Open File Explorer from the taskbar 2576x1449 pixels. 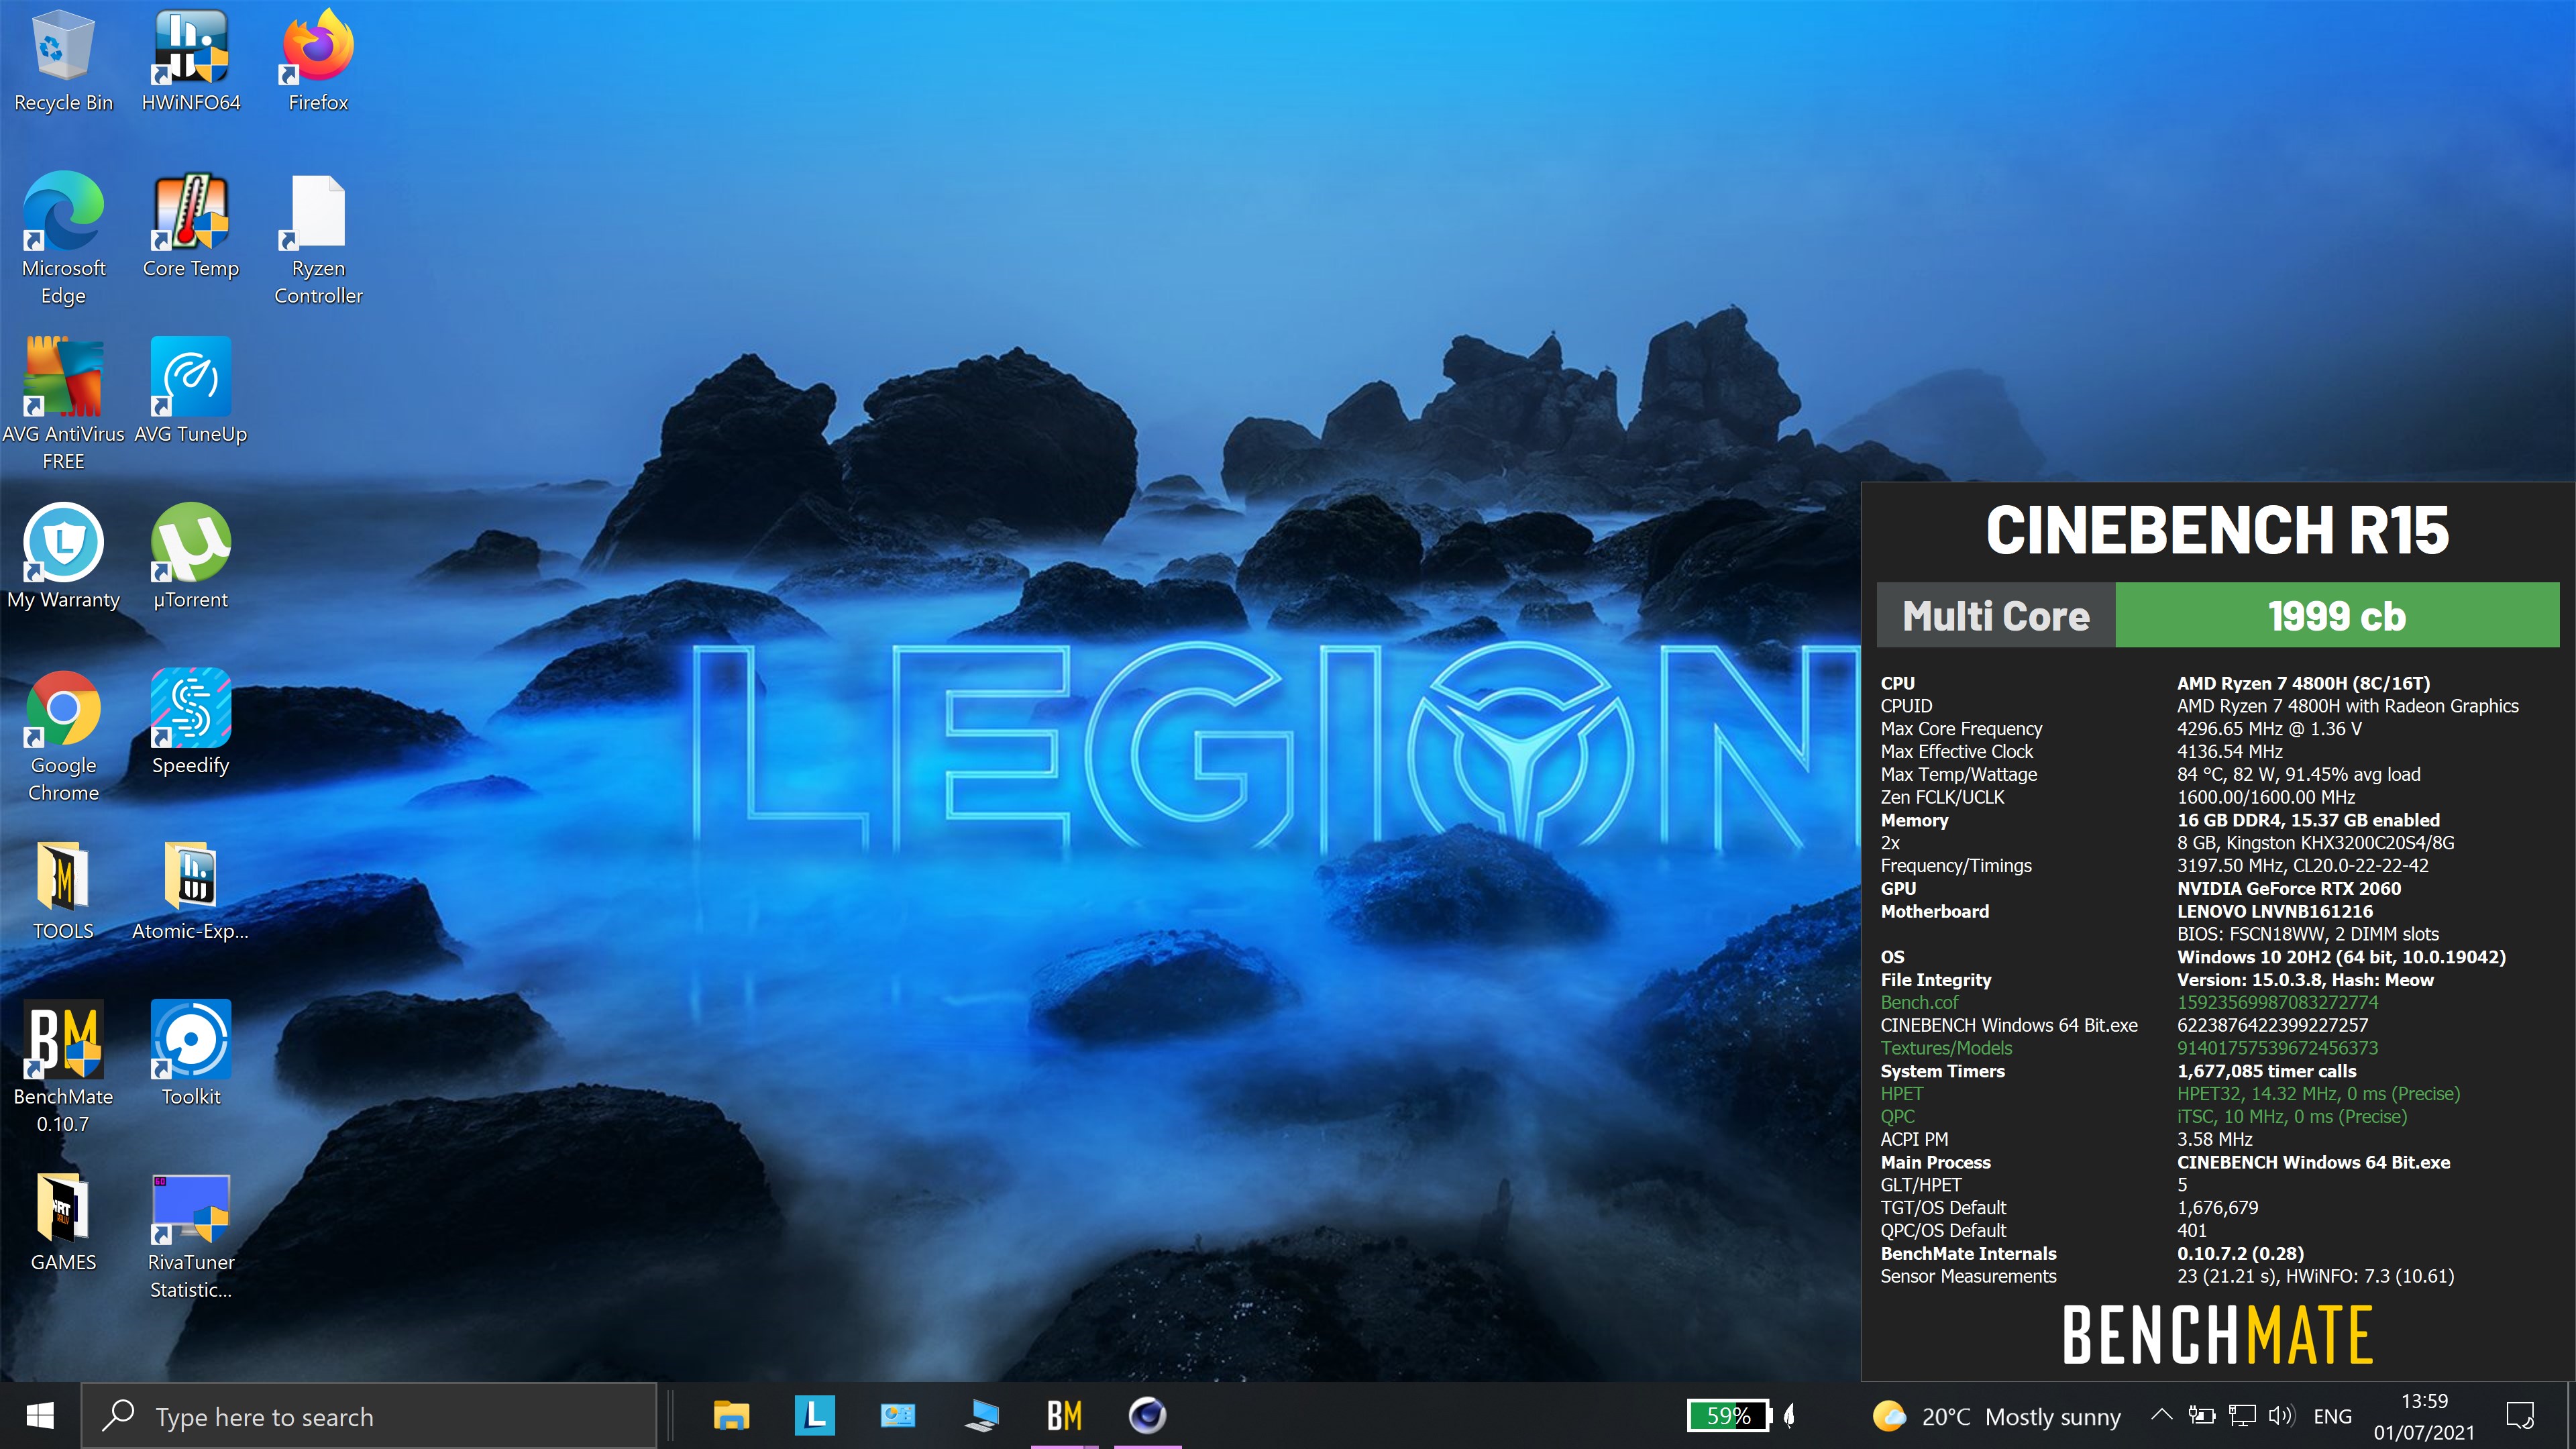731,1416
